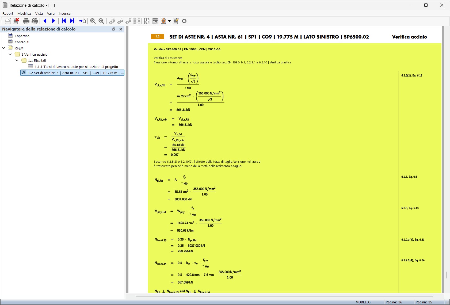Open the Inserisci menu

click(65, 13)
